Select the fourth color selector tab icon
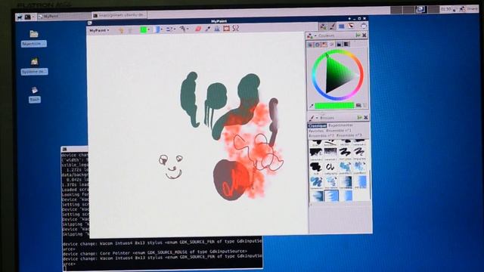This screenshot has height=272, width=484. pyautogui.click(x=332, y=45)
